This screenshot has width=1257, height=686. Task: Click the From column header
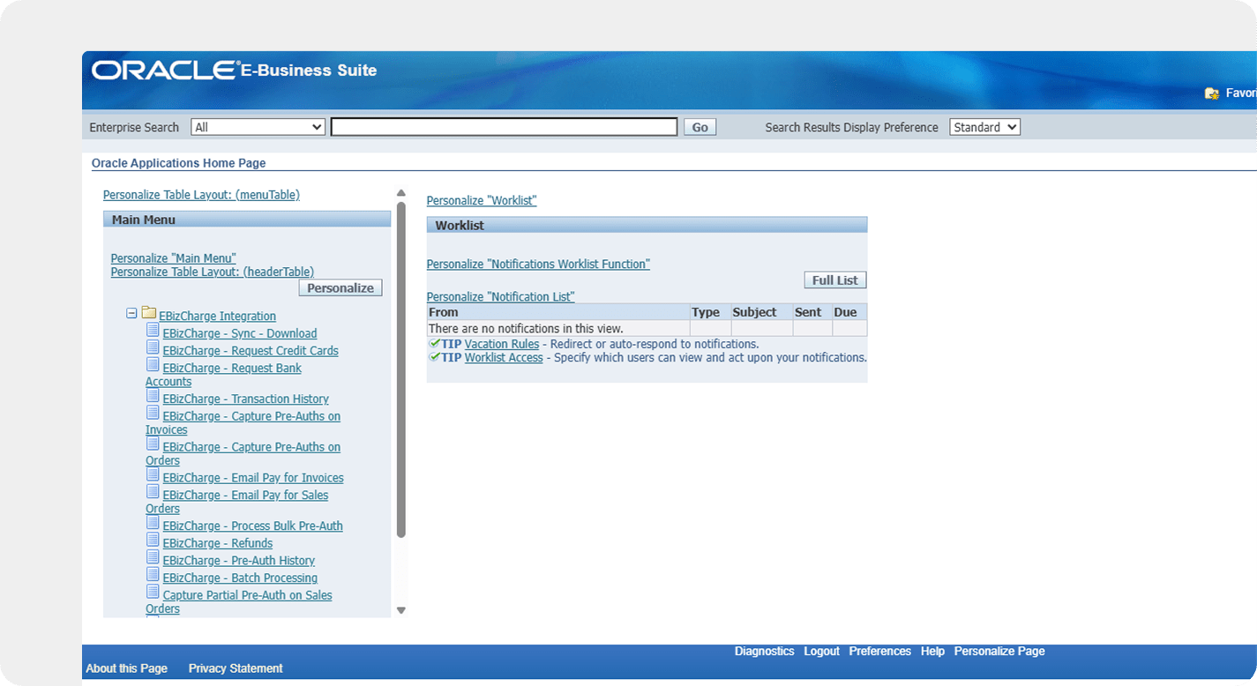[x=558, y=312]
